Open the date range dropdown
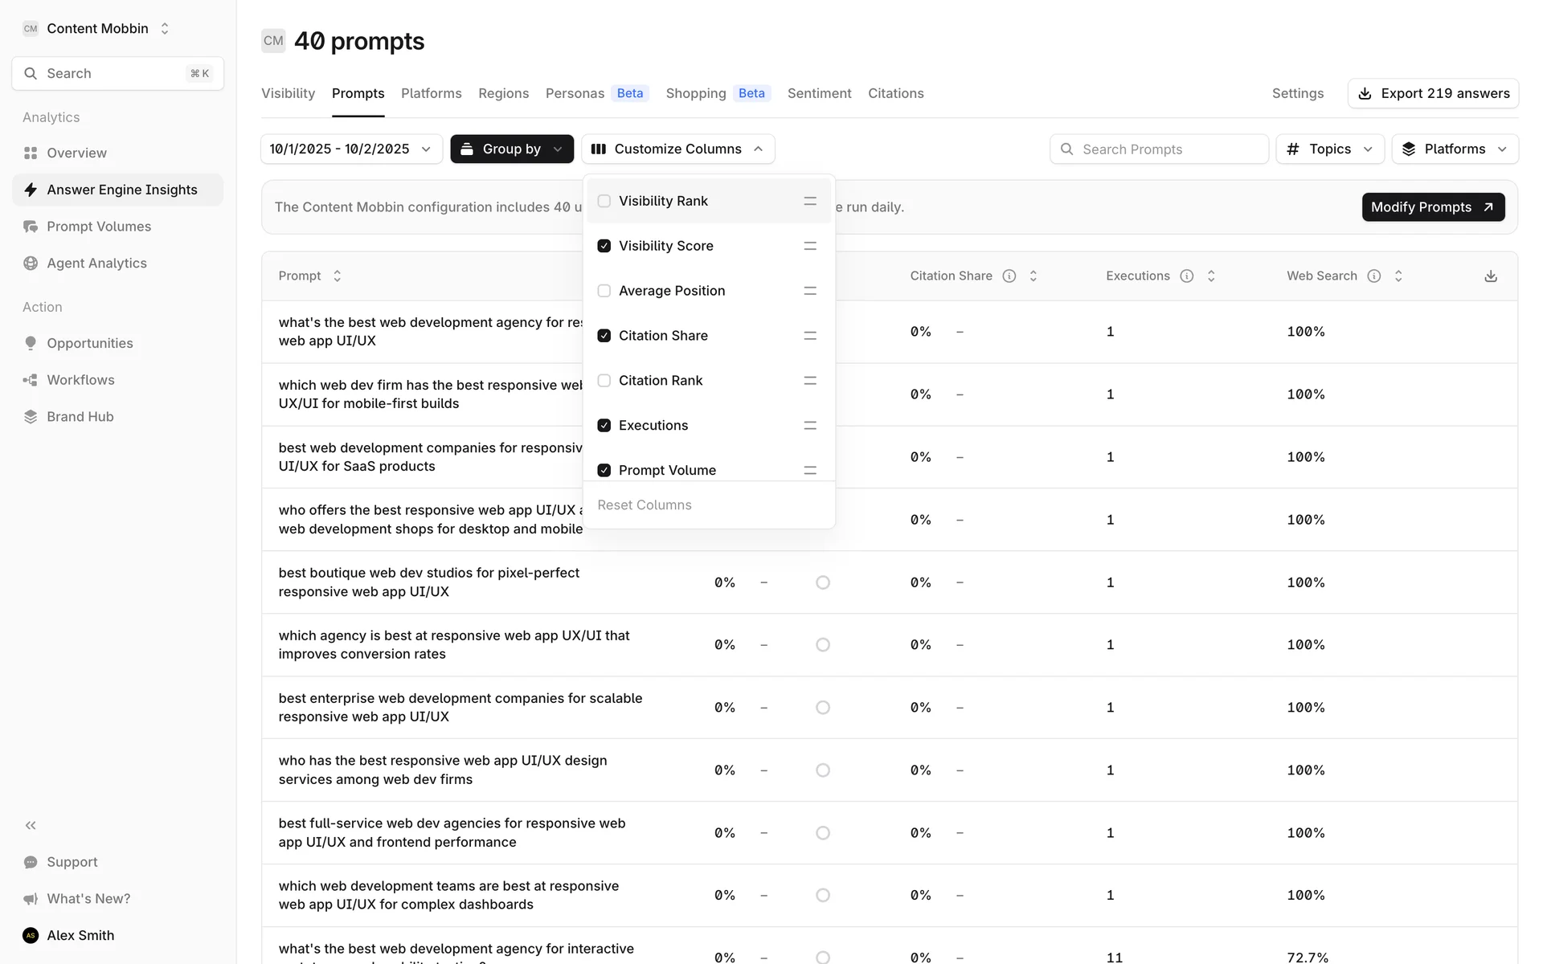This screenshot has height=964, width=1543. [351, 149]
